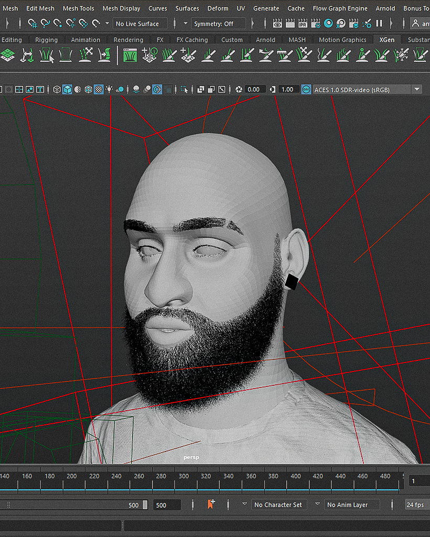430x537 pixels.
Task: Select the snap to grids magnet icon
Action: [33, 23]
